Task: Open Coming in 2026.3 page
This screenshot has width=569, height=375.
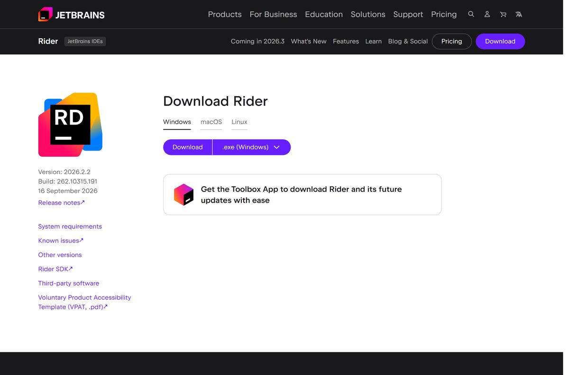Action: [x=257, y=41]
